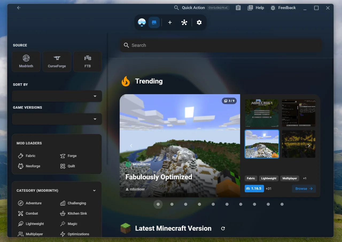Screen dimensions: 342x242
Task: Click the Multiplayer tag on trending card
Action: [290, 178]
